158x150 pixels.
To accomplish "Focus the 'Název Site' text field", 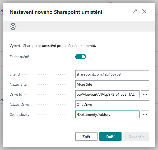I will click(x=112, y=84).
